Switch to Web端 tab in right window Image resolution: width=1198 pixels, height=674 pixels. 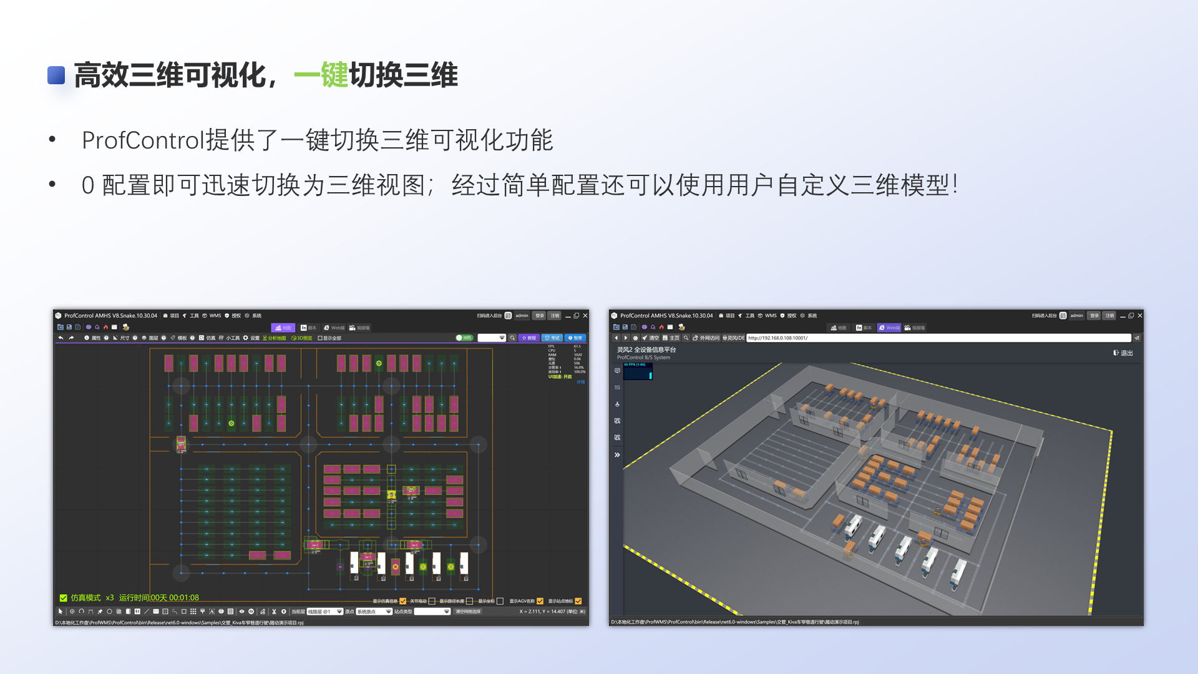(x=889, y=328)
